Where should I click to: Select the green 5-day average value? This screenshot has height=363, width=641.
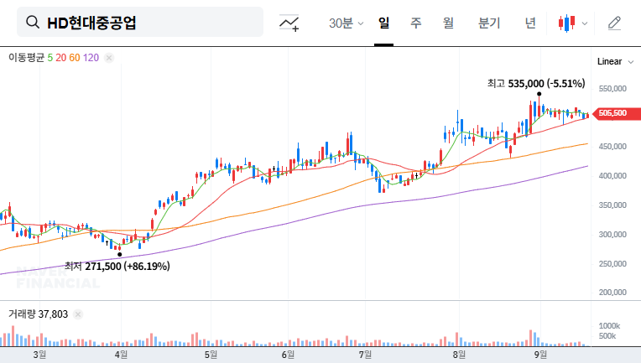point(50,58)
